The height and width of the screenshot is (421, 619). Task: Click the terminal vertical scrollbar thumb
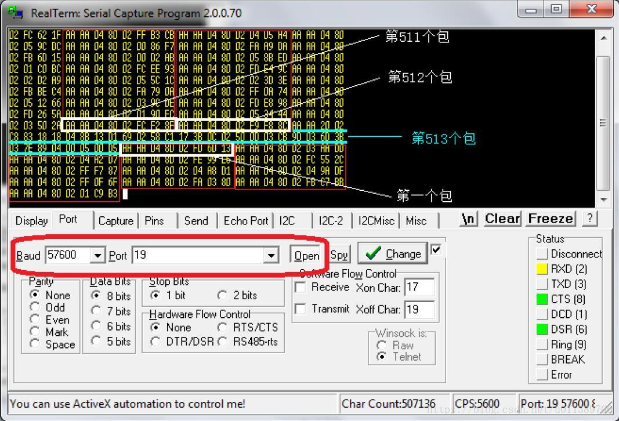click(x=603, y=123)
